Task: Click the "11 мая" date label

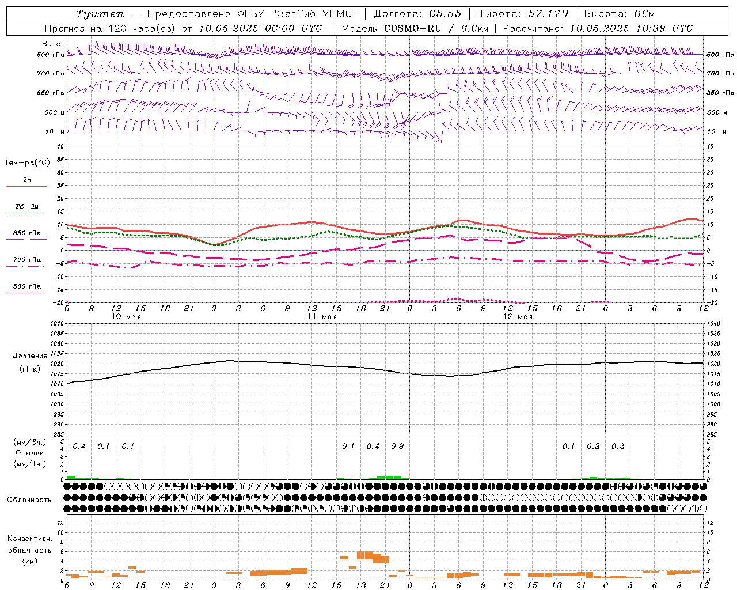Action: [322, 316]
